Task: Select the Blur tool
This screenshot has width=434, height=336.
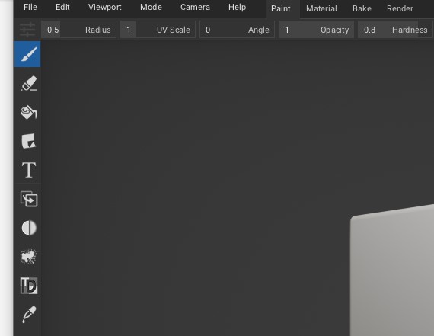Action: pyautogui.click(x=29, y=228)
